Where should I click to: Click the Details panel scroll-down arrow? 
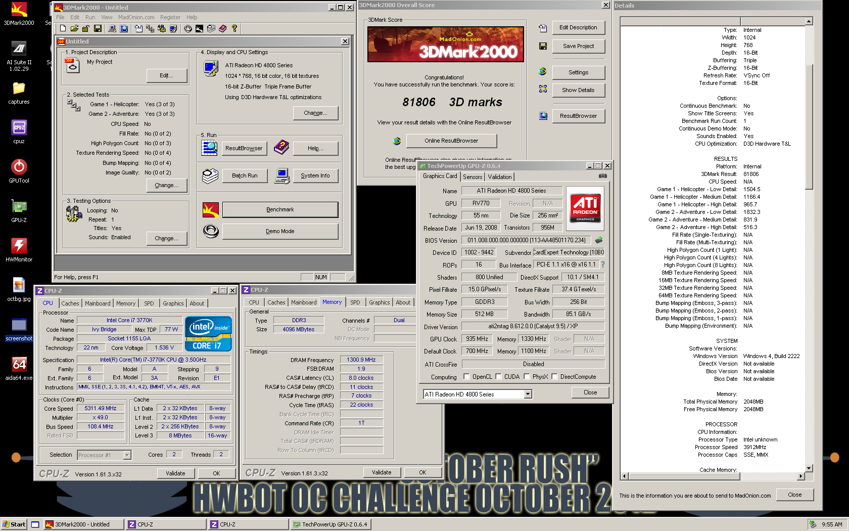[809, 468]
